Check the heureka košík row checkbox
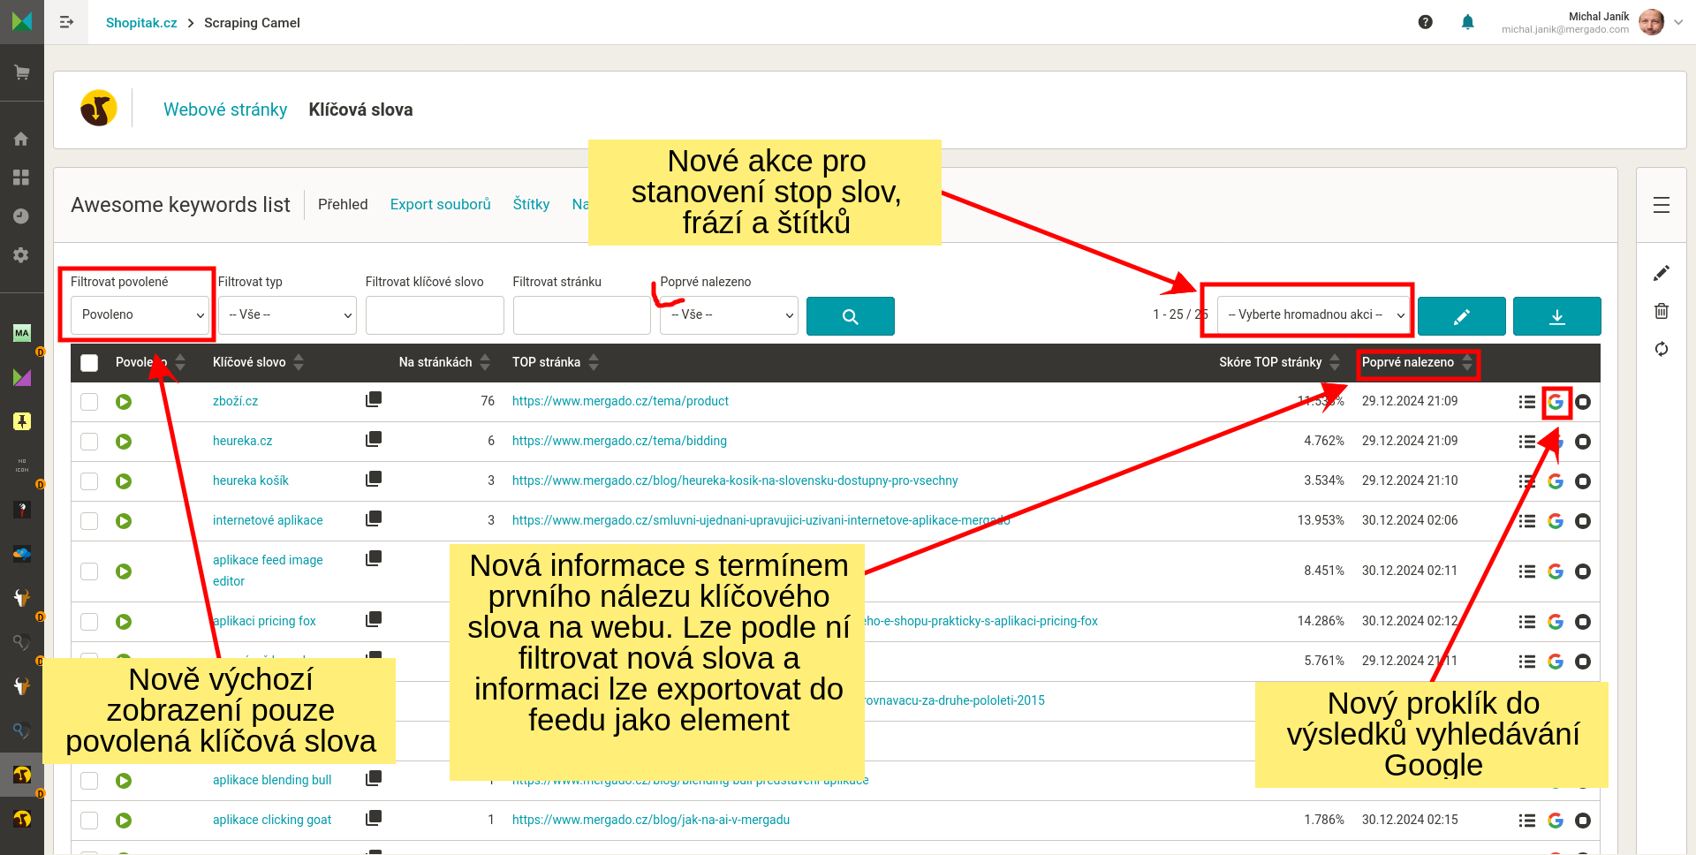This screenshot has height=855, width=1696. [89, 481]
